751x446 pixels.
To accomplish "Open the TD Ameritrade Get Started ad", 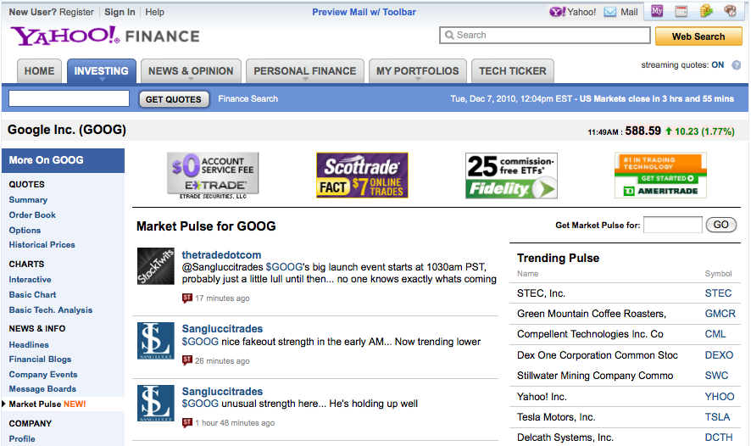I will point(660,176).
